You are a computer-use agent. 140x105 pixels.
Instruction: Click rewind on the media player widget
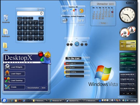point(68,44)
